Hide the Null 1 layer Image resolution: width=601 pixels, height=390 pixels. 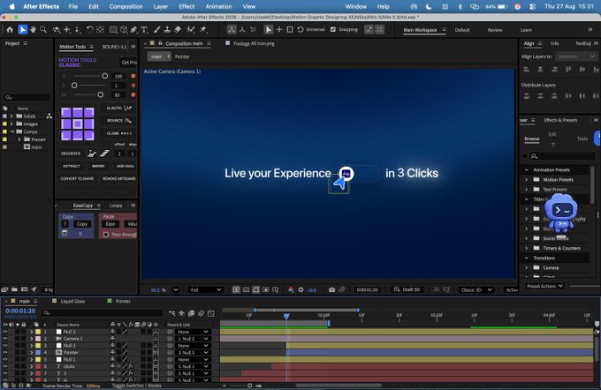[x=5, y=359]
